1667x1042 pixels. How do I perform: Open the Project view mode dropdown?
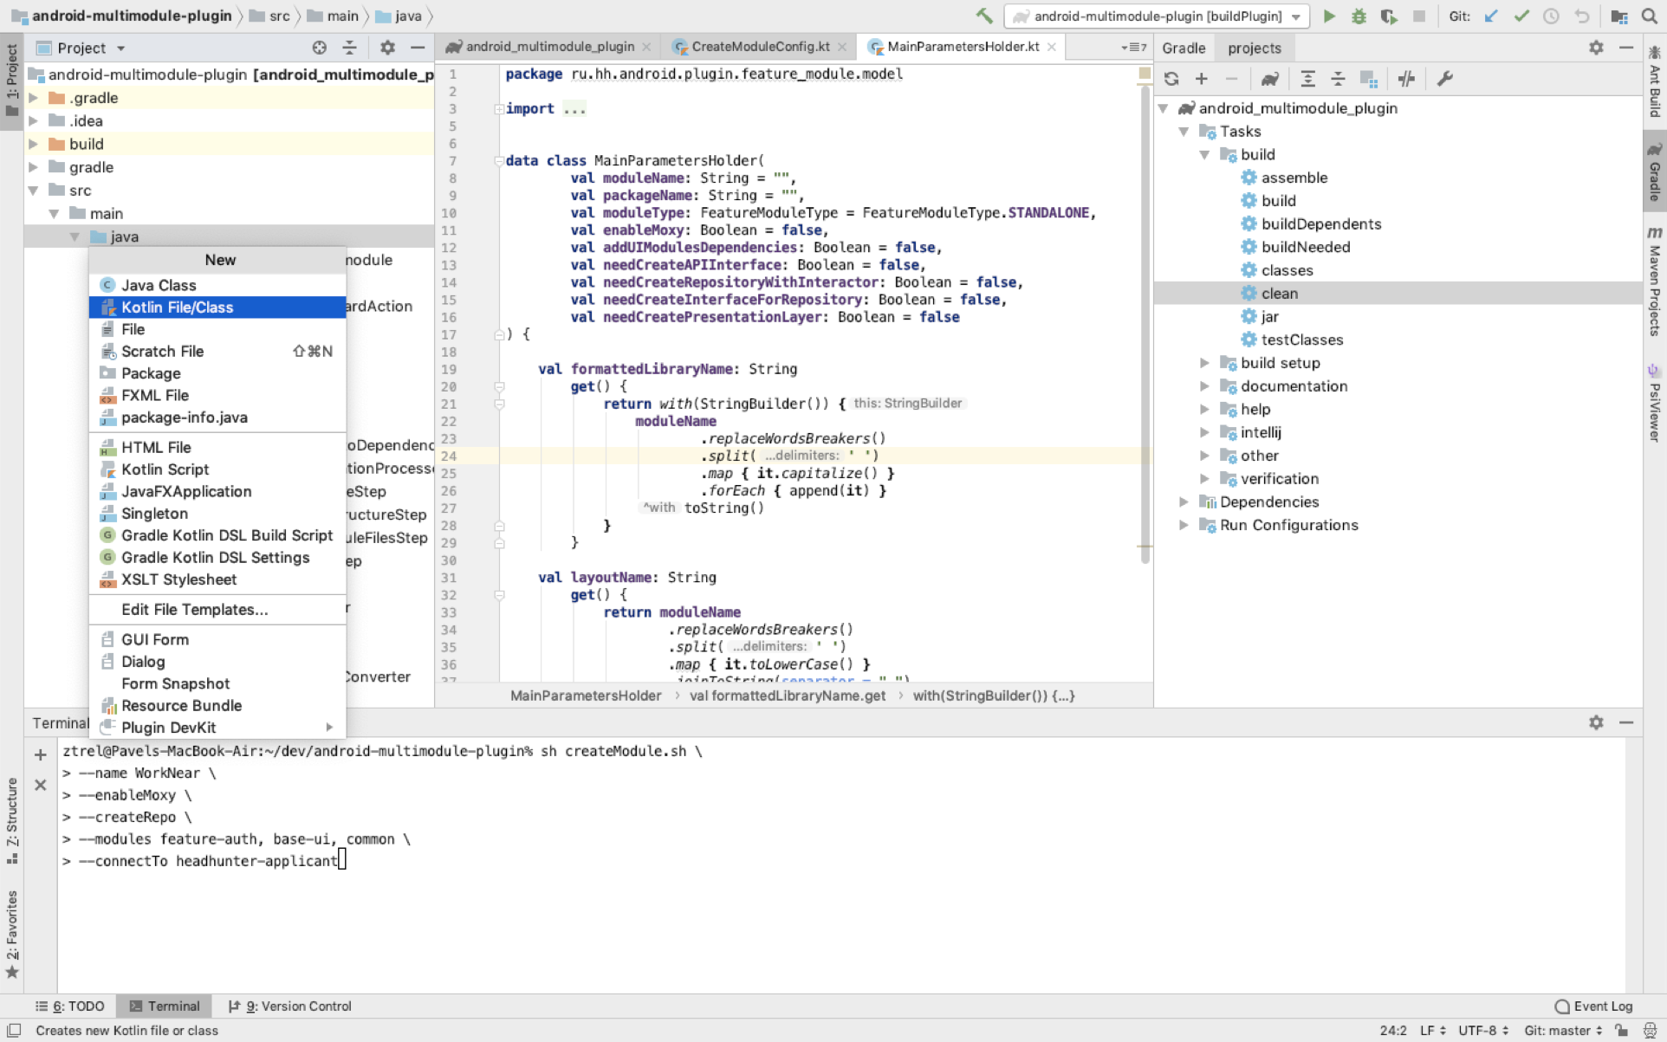[x=121, y=49]
